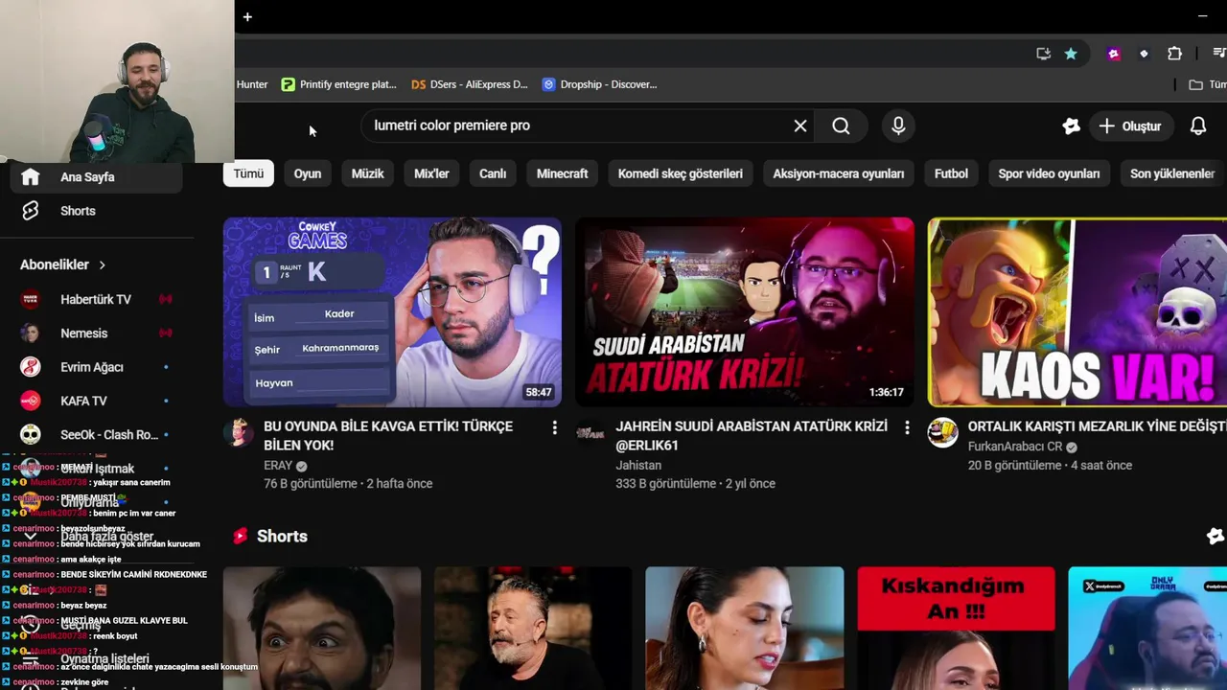Select the Canlı filter chip
Viewport: 1227px width, 690px height.
click(493, 173)
